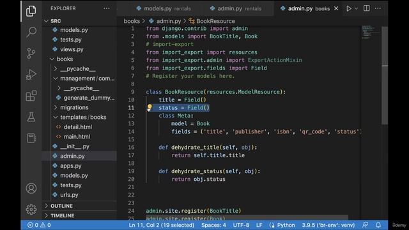Run the Python file with play button

click(348, 8)
